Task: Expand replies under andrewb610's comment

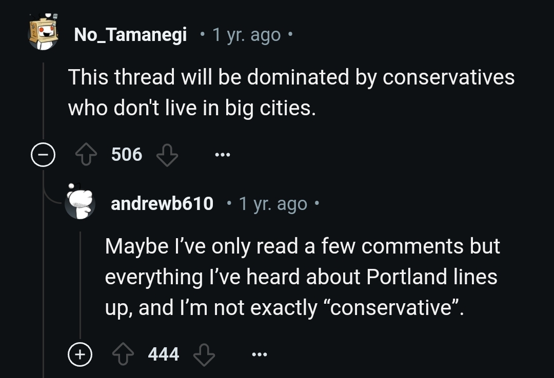Action: (80, 354)
